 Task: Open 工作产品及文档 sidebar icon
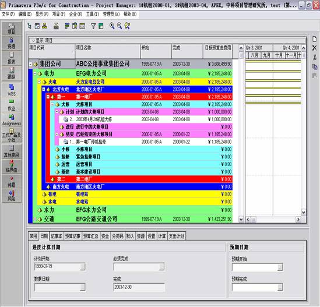(12, 135)
